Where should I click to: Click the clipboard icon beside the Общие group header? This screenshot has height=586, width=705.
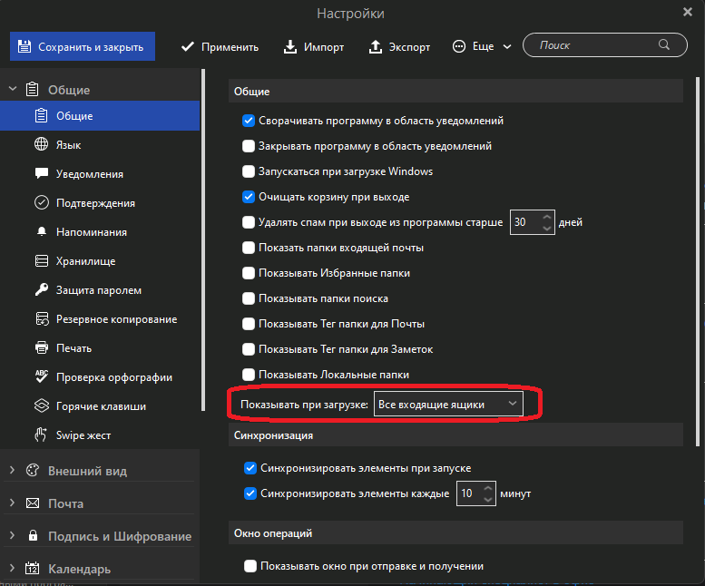click(32, 90)
